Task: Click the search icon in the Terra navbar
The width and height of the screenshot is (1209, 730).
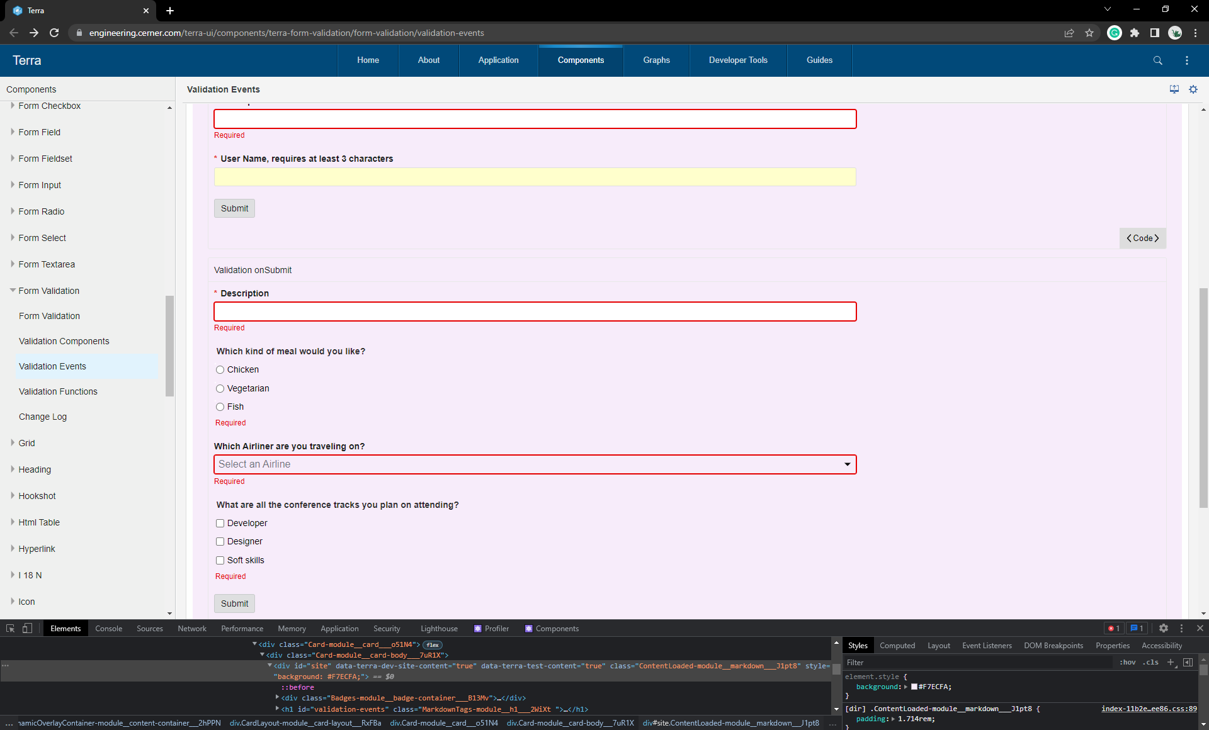Action: click(1158, 60)
